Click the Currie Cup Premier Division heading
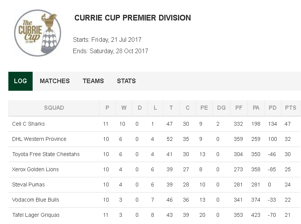Viewport: 301px width, 224px height. [x=132, y=18]
